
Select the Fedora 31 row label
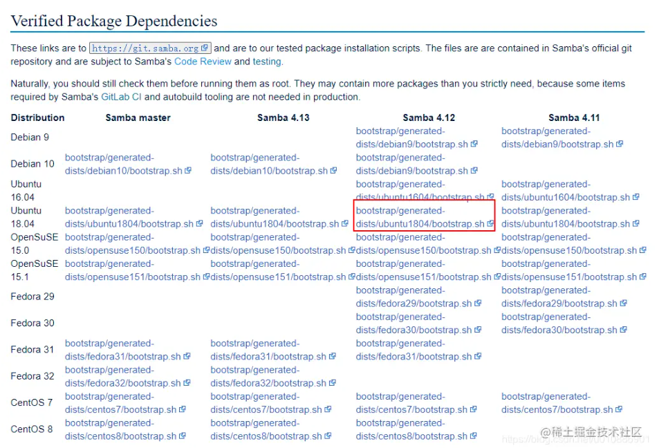point(33,349)
